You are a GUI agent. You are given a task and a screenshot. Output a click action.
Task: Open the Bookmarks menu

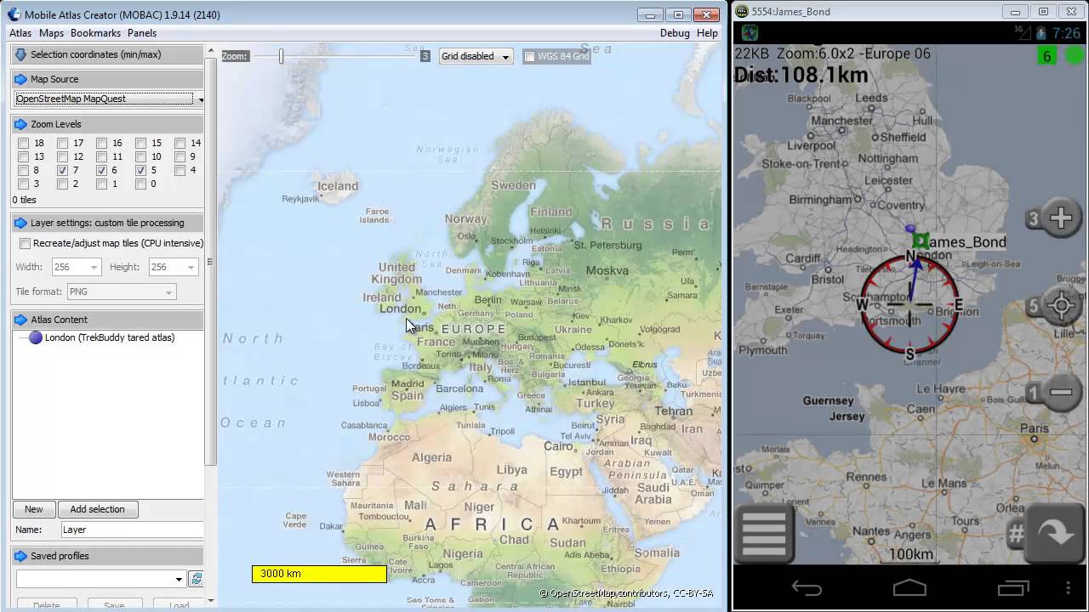95,33
